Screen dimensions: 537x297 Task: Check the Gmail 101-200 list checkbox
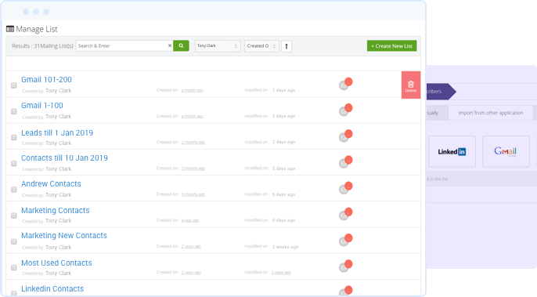pos(14,85)
